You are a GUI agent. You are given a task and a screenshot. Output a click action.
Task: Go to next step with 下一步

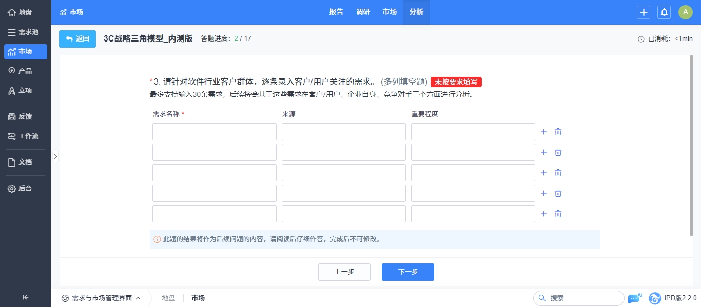tap(407, 272)
